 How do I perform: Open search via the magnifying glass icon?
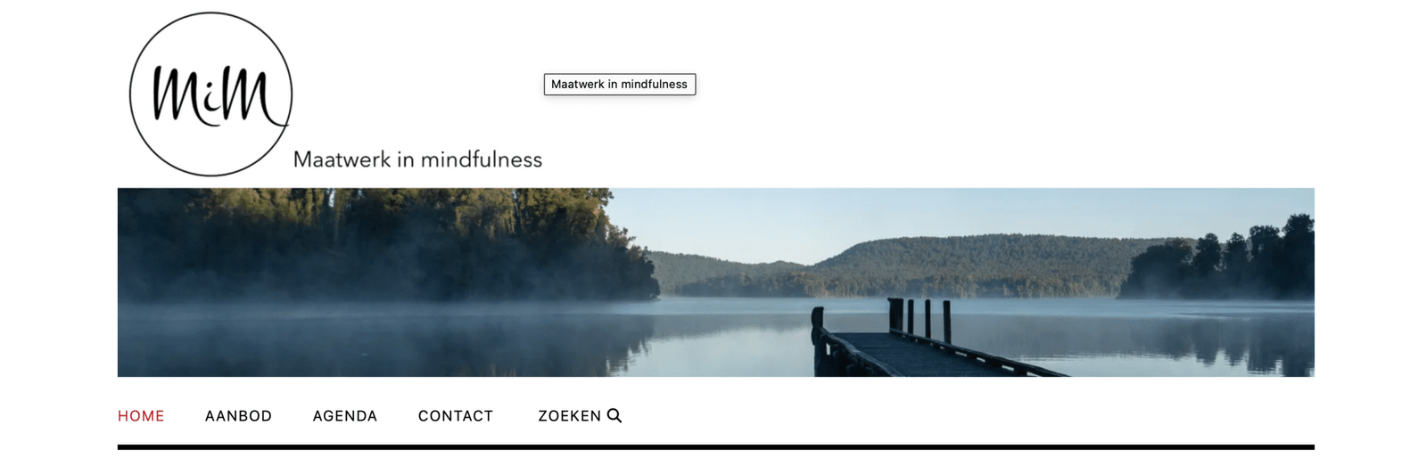tap(615, 415)
